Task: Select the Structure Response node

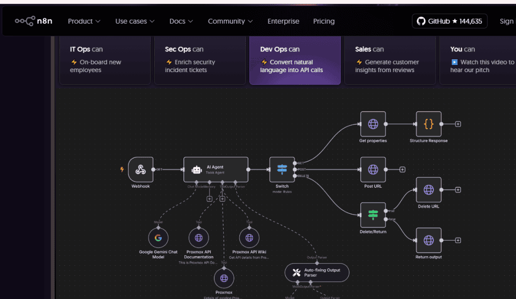Action: point(428,124)
